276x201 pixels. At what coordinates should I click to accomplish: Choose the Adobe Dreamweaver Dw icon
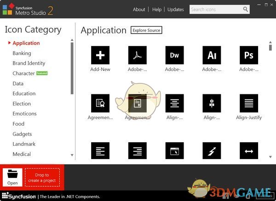(x=174, y=55)
